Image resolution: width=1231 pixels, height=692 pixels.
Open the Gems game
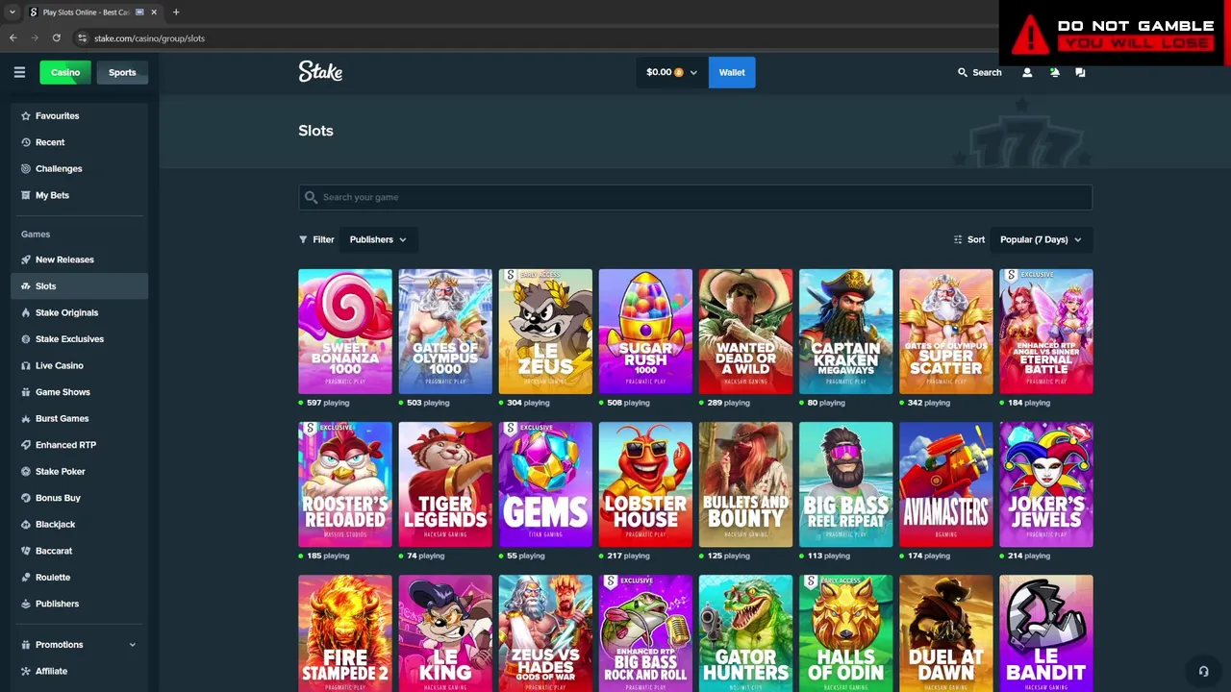(545, 484)
